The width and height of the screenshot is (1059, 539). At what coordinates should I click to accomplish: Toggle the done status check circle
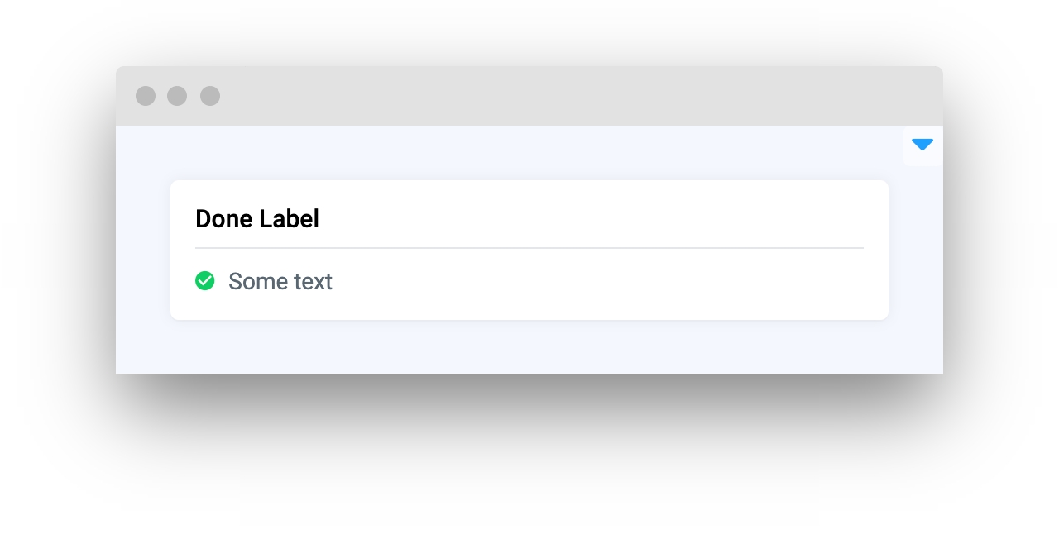pos(205,281)
